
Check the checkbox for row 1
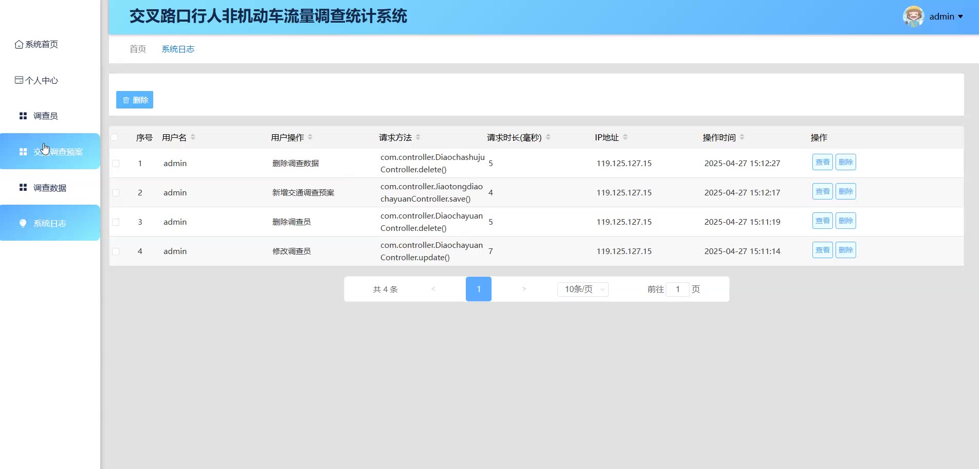pyautogui.click(x=116, y=164)
